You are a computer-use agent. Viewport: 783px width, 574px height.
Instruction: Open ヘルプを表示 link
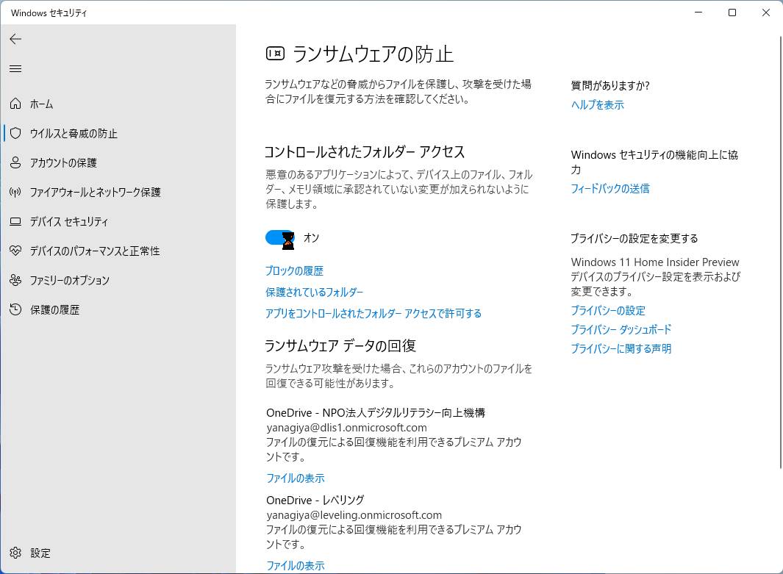[597, 105]
